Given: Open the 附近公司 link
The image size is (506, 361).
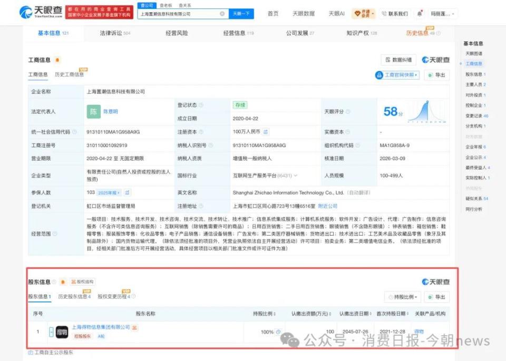Looking at the screenshot, I should [x=327, y=206].
